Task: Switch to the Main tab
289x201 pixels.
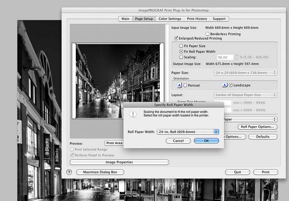Action: (125, 19)
